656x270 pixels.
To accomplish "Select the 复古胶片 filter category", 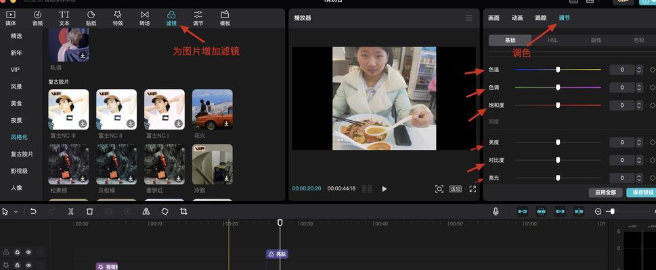I will click(x=22, y=154).
